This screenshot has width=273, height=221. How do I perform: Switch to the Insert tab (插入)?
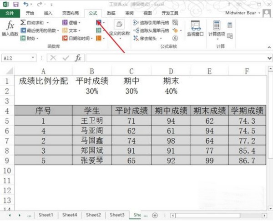[48, 13]
